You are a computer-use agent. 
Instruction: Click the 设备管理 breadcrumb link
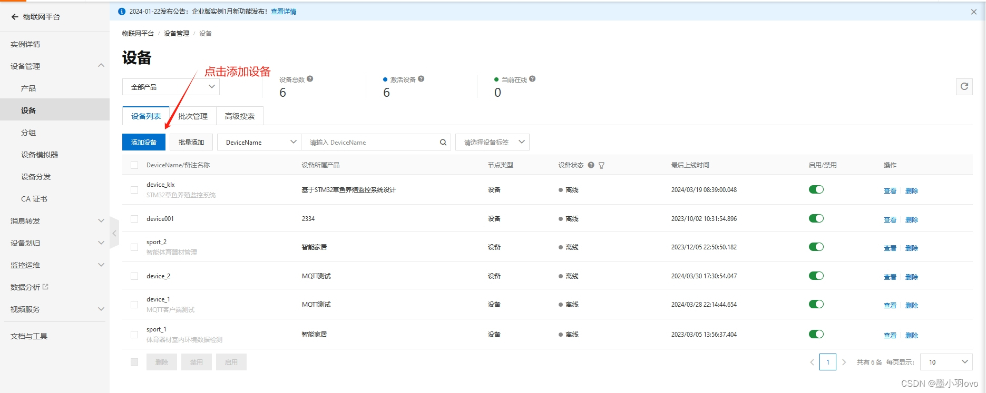(x=177, y=33)
